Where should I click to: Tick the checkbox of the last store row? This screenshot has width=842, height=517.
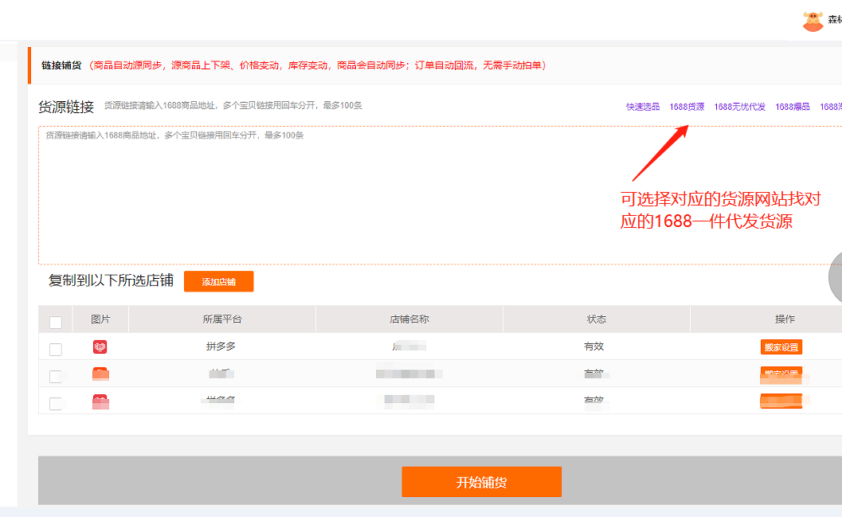point(55,404)
